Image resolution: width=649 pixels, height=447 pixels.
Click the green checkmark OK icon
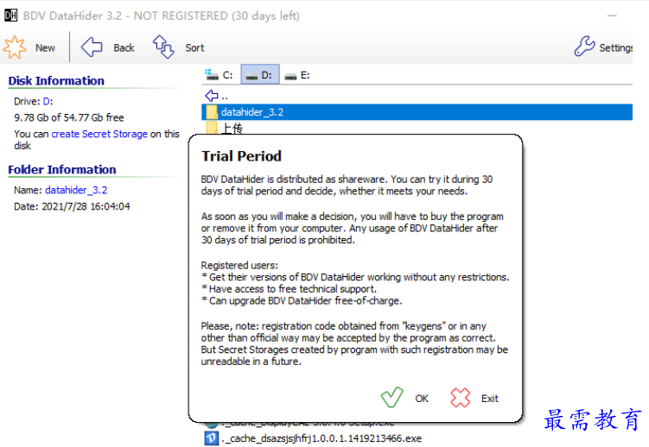(x=391, y=397)
